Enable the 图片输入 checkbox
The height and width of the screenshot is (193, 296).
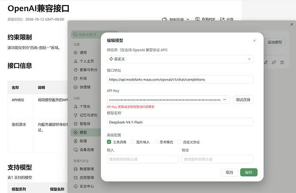coord(132,142)
